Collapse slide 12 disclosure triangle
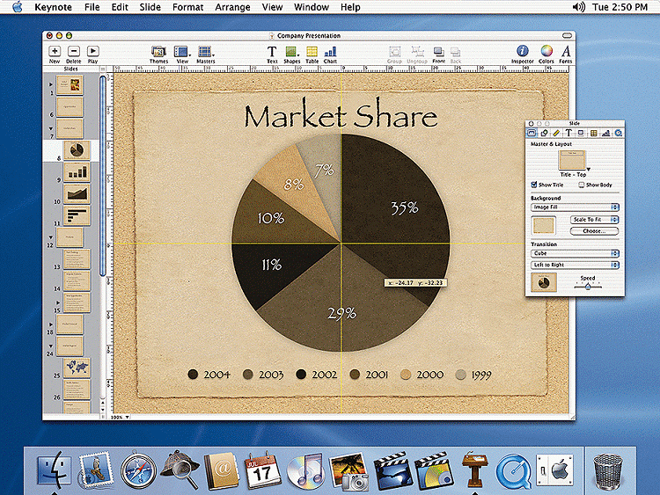The image size is (660, 495). pyautogui.click(x=51, y=237)
